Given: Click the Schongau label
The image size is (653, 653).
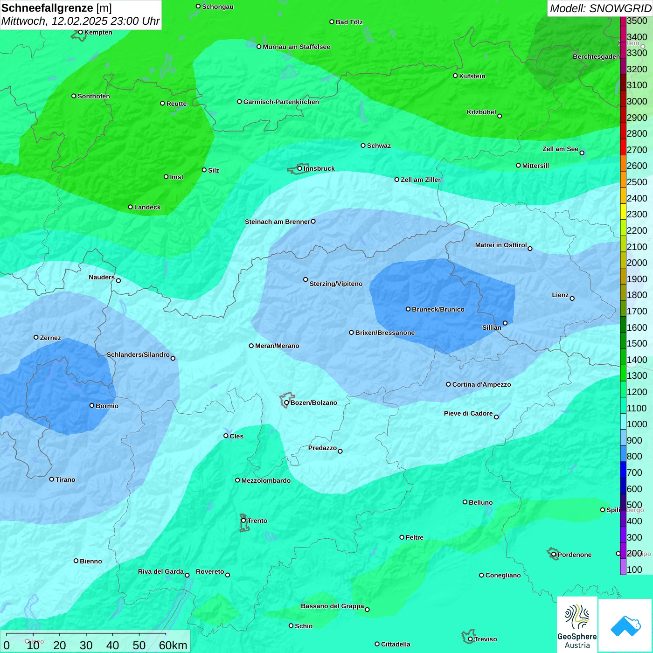Looking at the screenshot, I should tap(218, 7).
